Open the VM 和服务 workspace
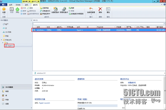Image resolution: width=166 pixels, height=110 pixels. click(x=16, y=87)
